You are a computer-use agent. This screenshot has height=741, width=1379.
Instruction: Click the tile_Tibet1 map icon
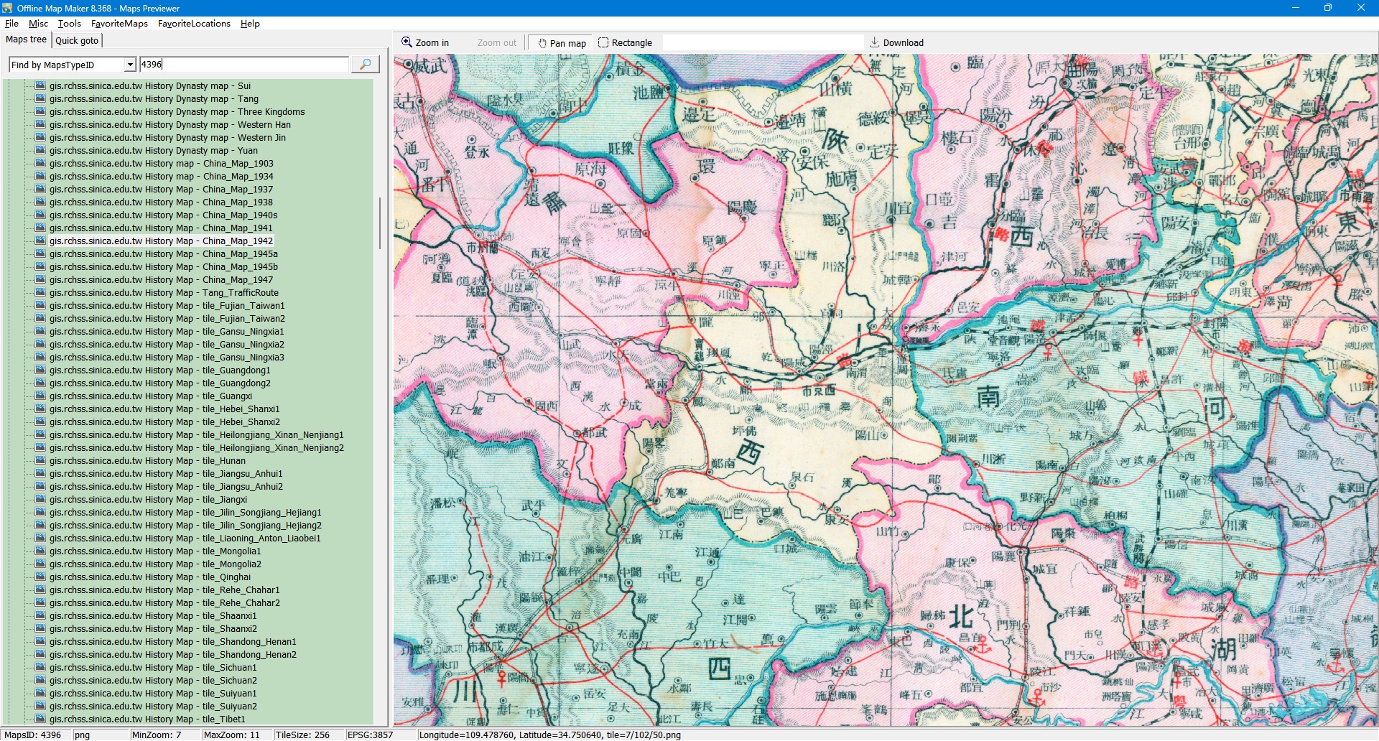[x=40, y=719]
